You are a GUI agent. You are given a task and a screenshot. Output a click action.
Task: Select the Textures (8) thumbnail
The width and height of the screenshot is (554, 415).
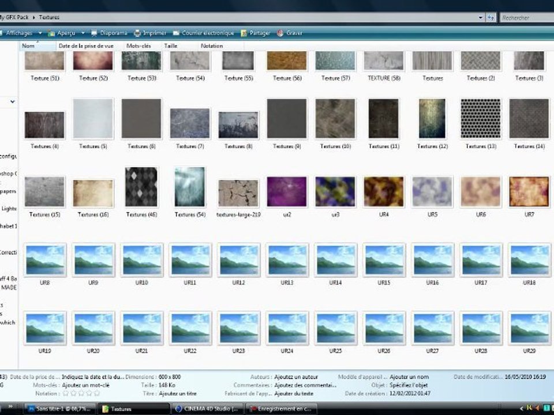coord(238,125)
